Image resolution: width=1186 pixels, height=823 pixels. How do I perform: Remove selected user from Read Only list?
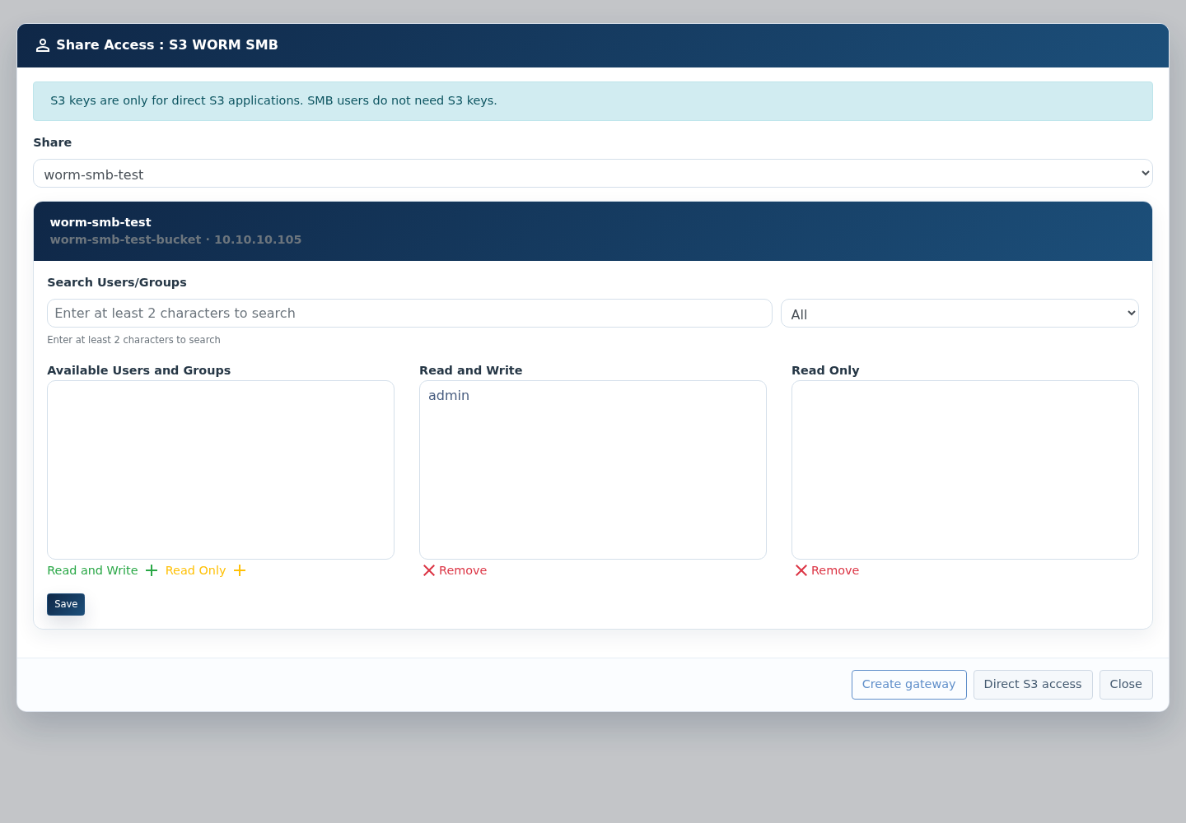[x=835, y=570]
